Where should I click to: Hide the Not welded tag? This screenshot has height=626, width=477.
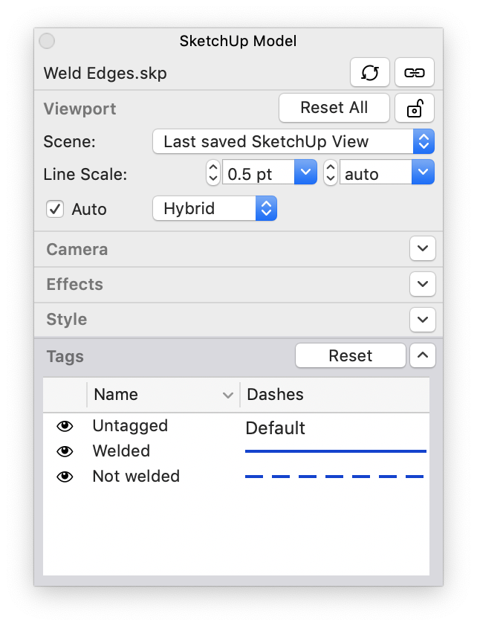pos(65,477)
